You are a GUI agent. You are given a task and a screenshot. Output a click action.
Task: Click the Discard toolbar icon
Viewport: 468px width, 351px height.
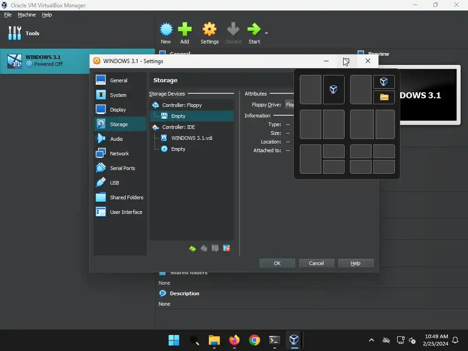233,29
